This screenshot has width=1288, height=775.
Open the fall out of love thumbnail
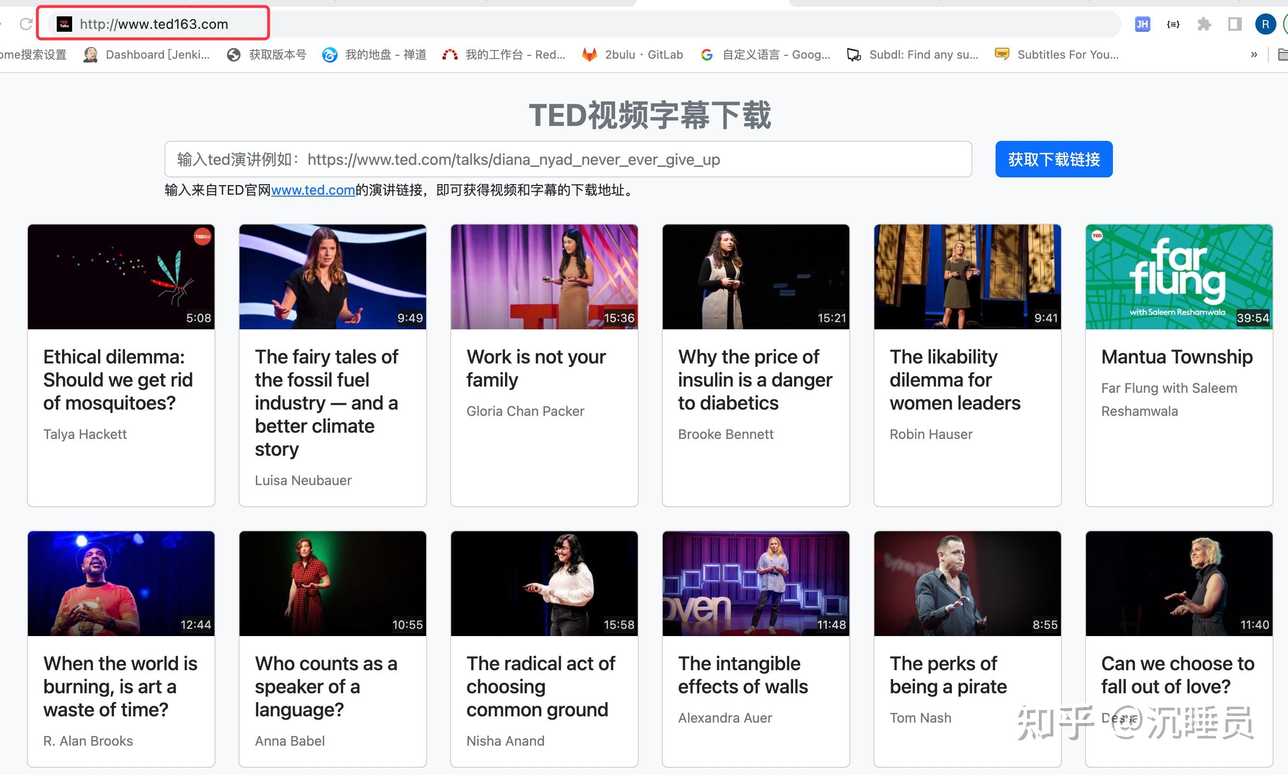click(x=1179, y=583)
